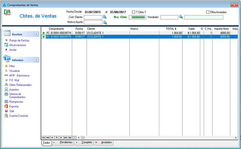Collapse the Gestion panel section

tap(36, 34)
